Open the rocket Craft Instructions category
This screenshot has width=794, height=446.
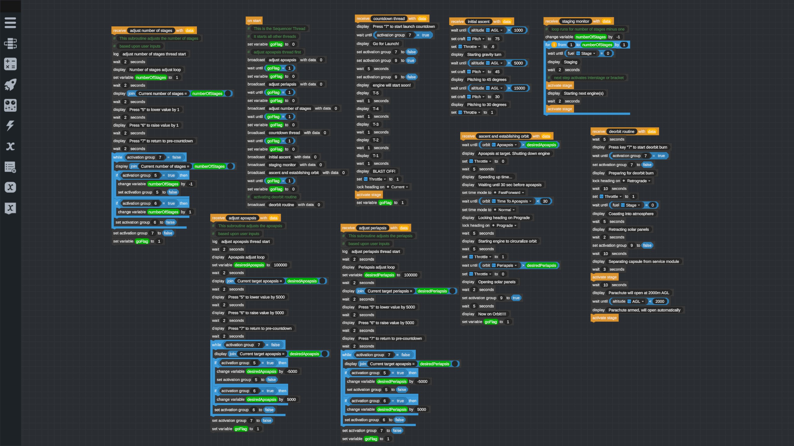coord(10,85)
